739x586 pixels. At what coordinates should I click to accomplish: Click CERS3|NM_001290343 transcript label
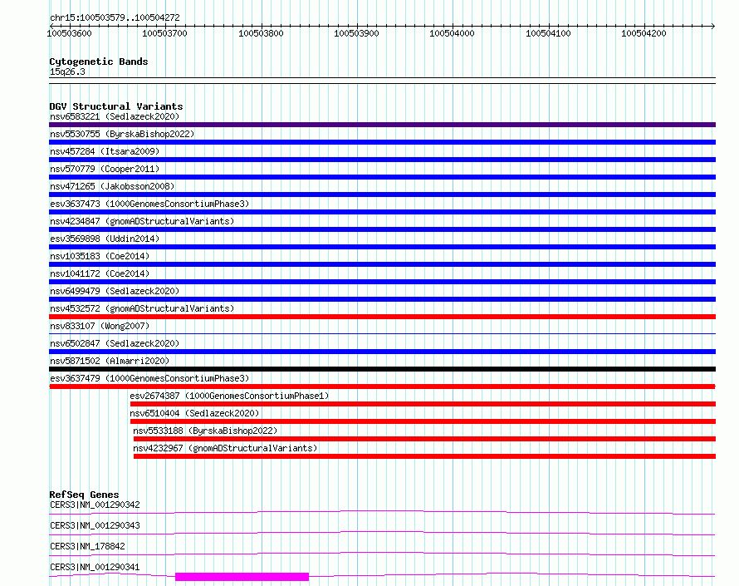pos(95,525)
